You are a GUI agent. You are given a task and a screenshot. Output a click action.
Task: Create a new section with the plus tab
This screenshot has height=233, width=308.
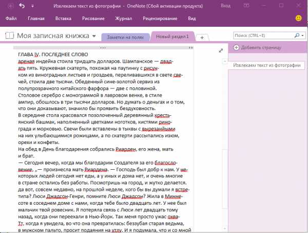202,38
